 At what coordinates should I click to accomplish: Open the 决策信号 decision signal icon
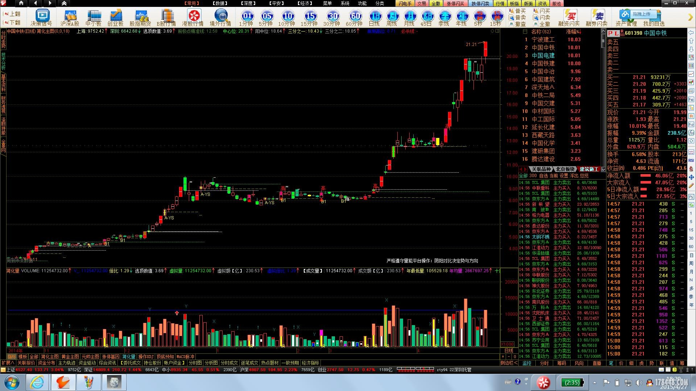pyautogui.click(x=41, y=18)
